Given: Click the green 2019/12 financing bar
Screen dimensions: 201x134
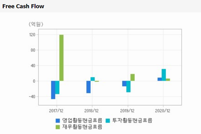Looking at the screenshot, I should point(132,77).
